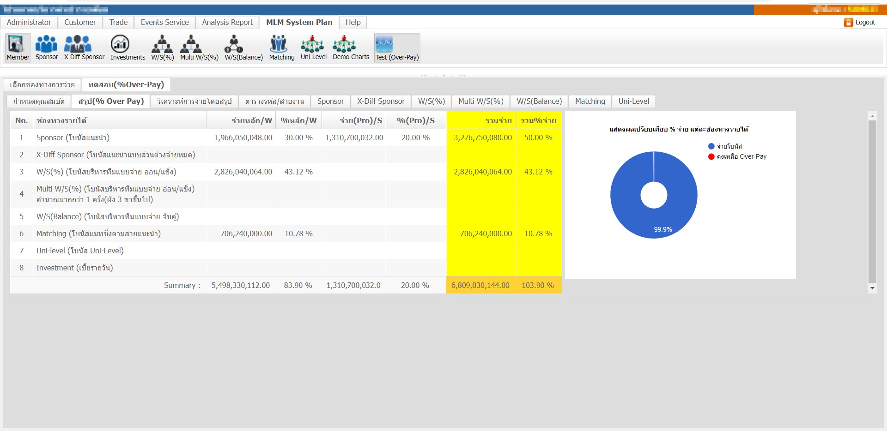Switch to วิเคราะห์การจ่ายโดยสรุป tab

(x=194, y=101)
